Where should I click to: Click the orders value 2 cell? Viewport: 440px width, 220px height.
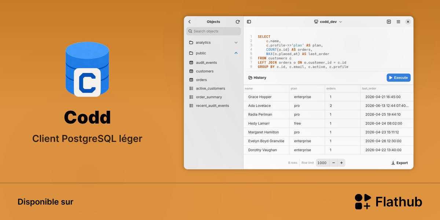pyautogui.click(x=342, y=106)
